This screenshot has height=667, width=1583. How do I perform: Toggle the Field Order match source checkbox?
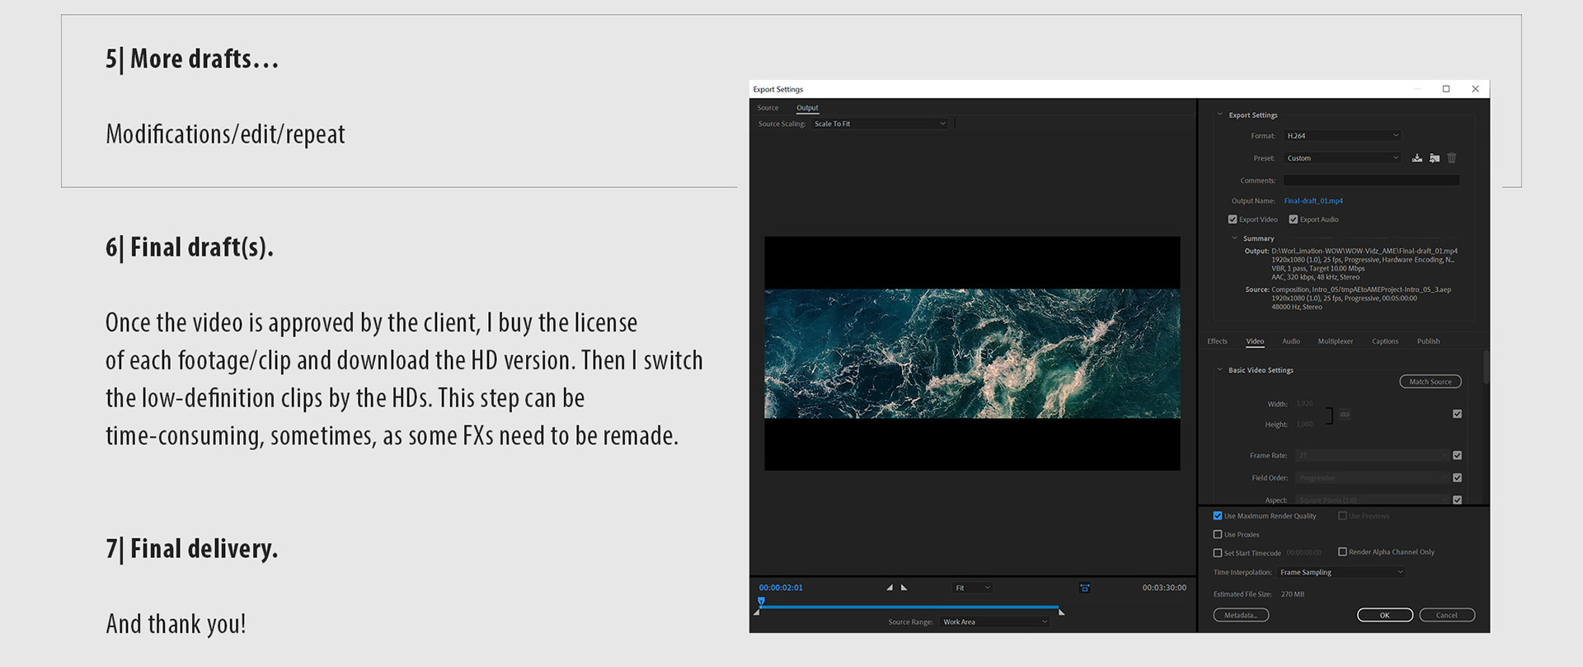pos(1457,477)
